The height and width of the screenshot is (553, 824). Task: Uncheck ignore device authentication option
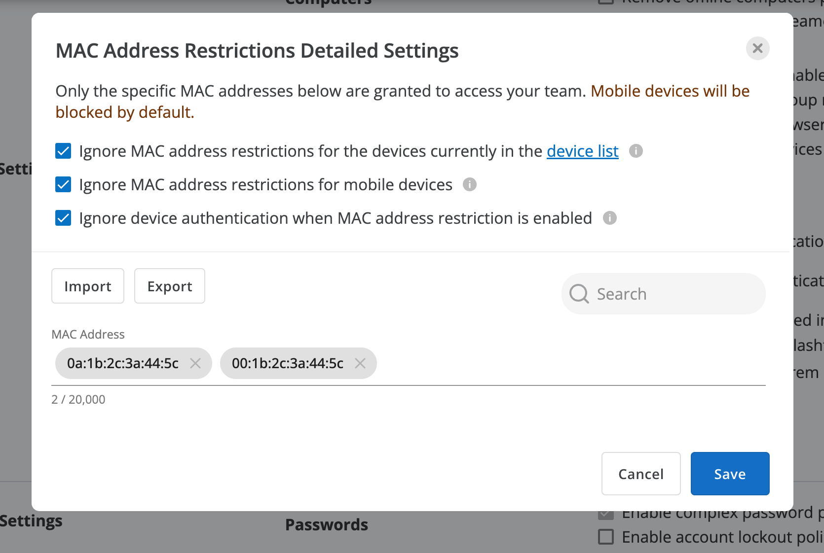click(63, 218)
